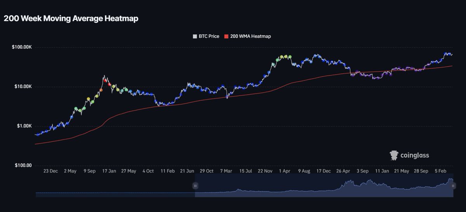Click the coinglass mascot logo icon

pos(395,156)
